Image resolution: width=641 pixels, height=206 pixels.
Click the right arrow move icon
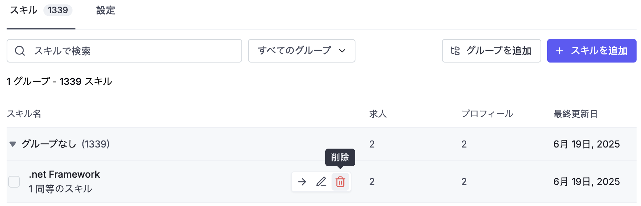pyautogui.click(x=302, y=182)
